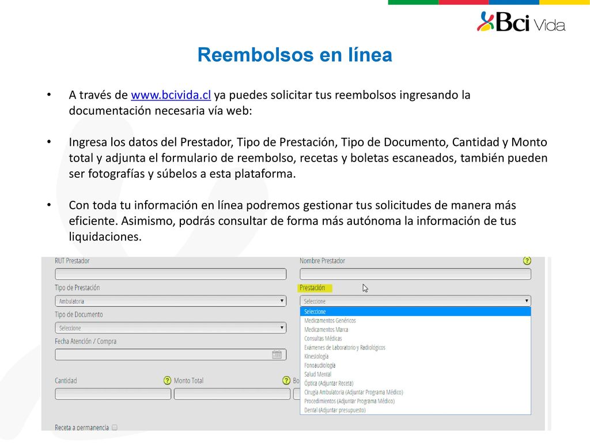Select Exámenes de Laboratorio y Radiológicos
The image size is (590, 443).
point(415,348)
